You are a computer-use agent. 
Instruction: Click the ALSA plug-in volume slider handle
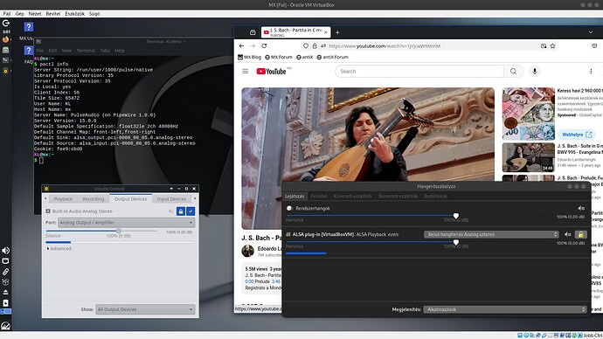[455, 242]
